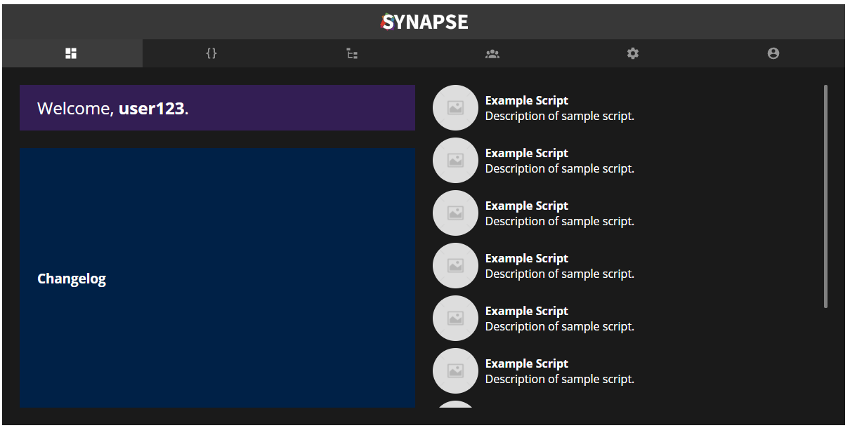Click the sixth Example Script thumbnail
This screenshot has height=428, width=850.
tap(455, 371)
